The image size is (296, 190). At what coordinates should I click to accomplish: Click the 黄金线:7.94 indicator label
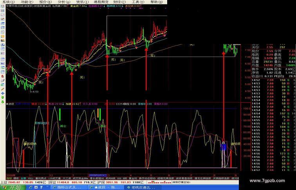78,6
